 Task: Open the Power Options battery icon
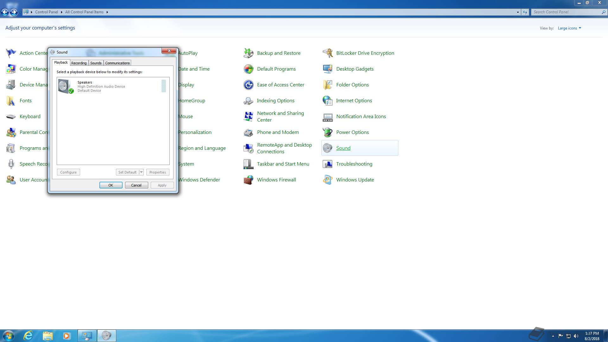tap(328, 132)
